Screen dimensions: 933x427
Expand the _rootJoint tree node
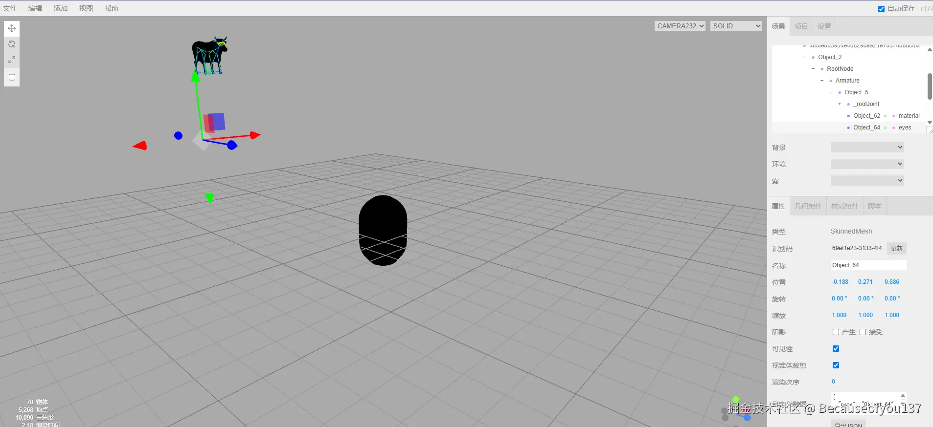[840, 104]
